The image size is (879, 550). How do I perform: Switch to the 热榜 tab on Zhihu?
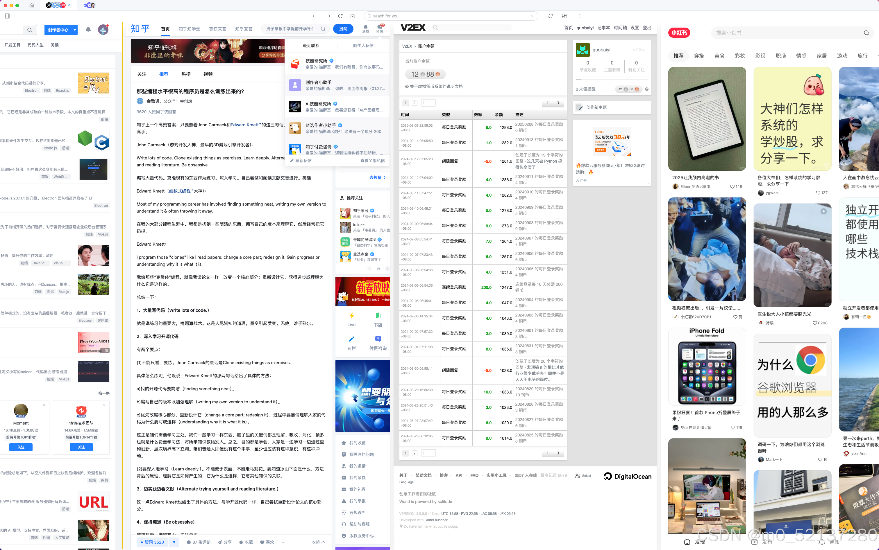click(186, 74)
